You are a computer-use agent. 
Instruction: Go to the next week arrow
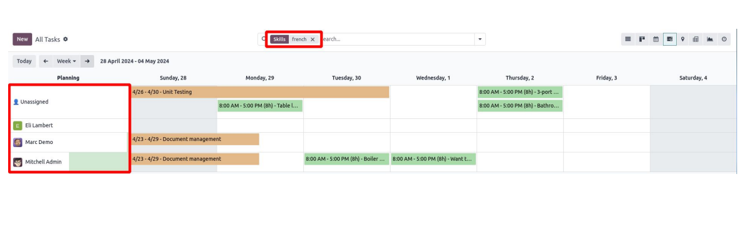[87, 61]
